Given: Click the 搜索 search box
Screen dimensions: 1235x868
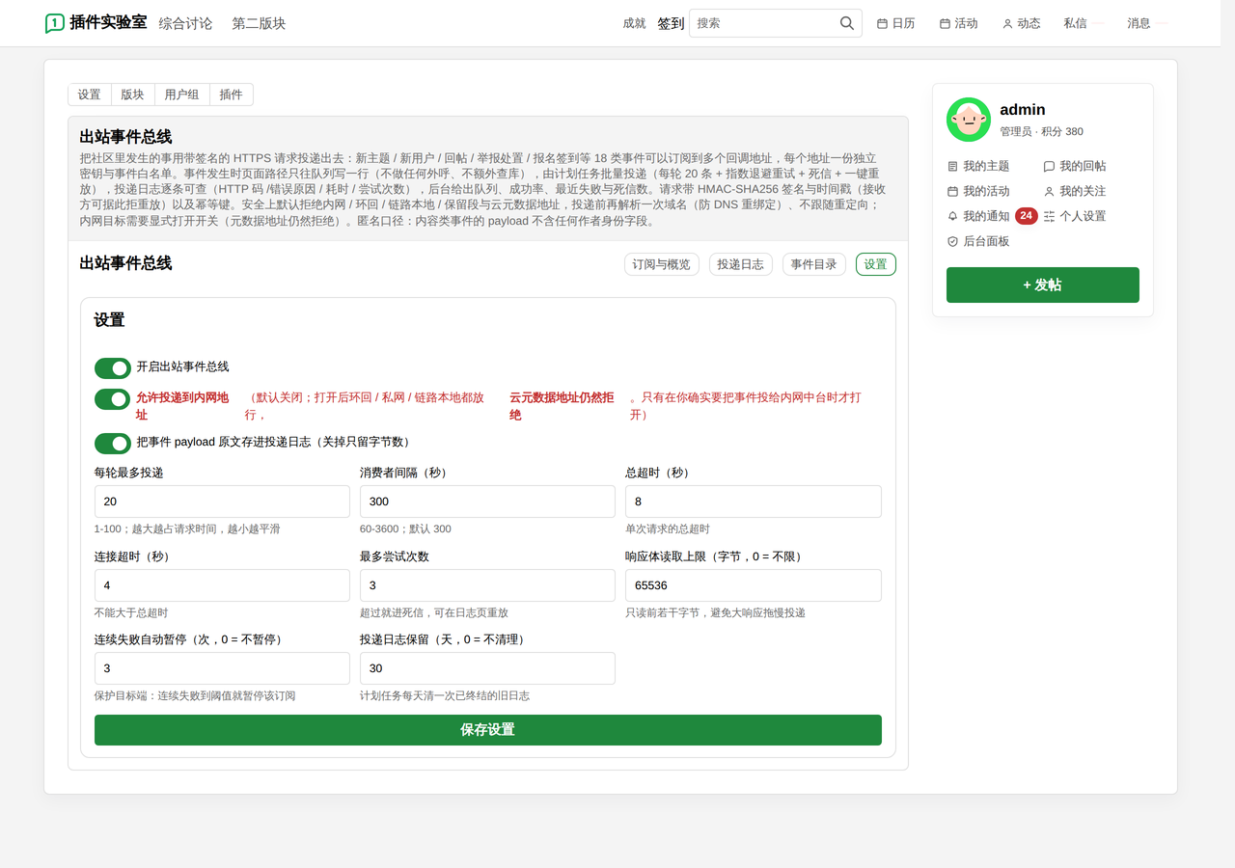Looking at the screenshot, I should [x=762, y=23].
